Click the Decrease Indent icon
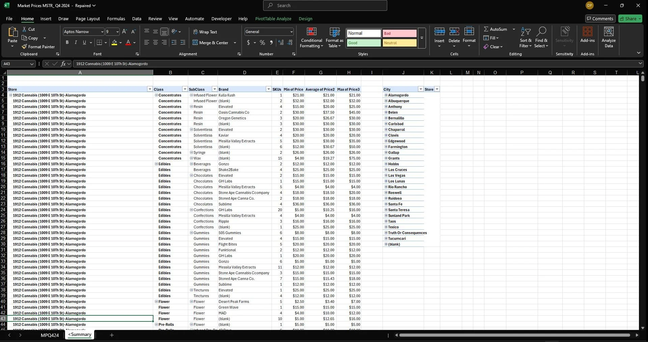 pos(174,42)
